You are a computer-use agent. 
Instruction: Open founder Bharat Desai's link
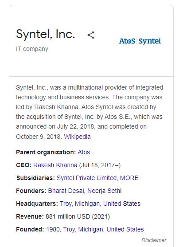pos(66,191)
